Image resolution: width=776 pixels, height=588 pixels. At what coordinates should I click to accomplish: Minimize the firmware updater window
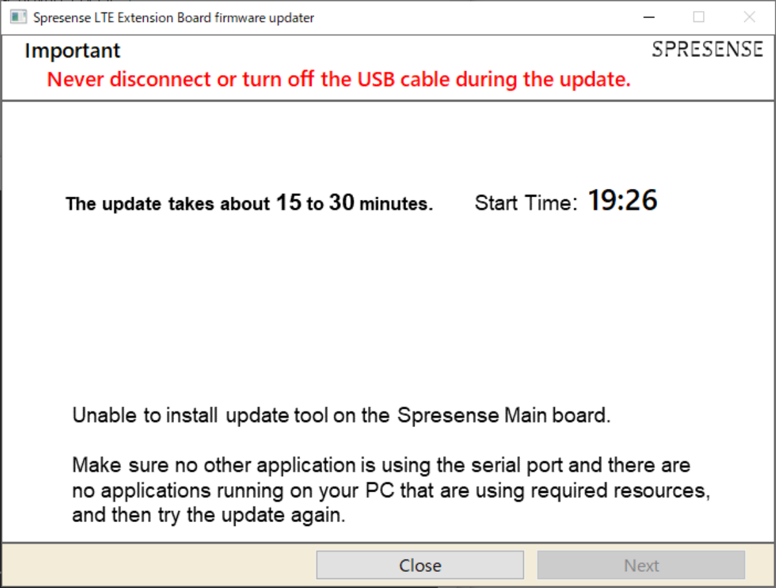pos(648,17)
